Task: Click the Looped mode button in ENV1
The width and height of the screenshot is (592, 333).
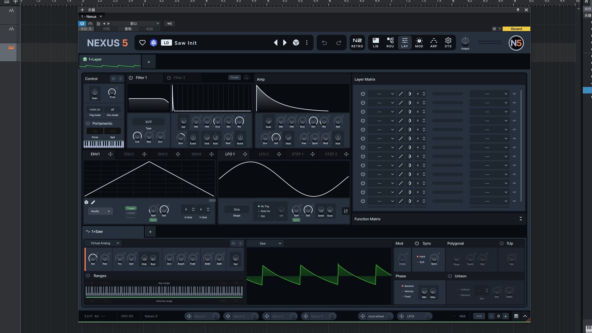Action: (131, 213)
